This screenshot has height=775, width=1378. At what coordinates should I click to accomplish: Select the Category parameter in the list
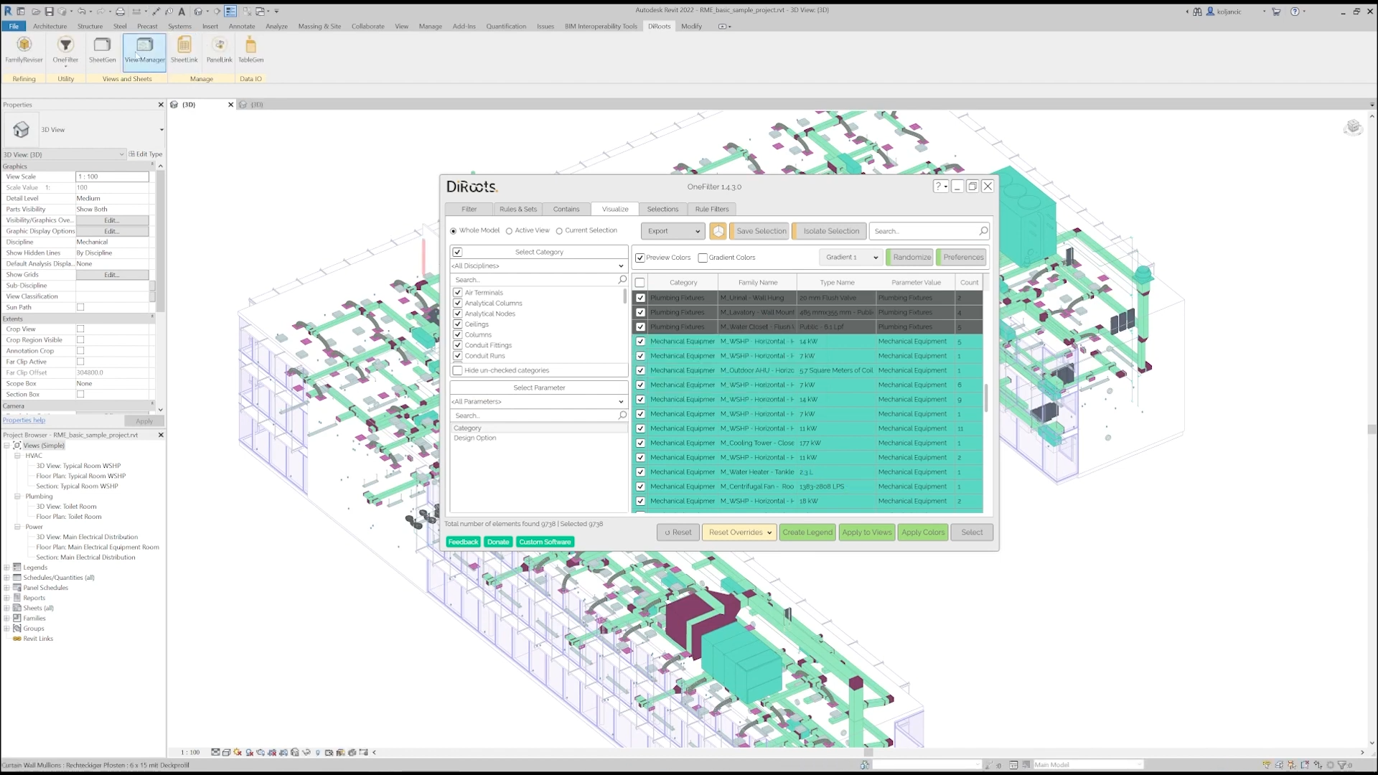coord(539,428)
